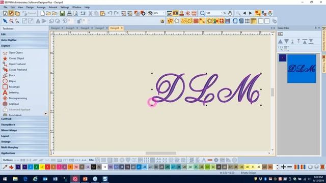Click the Print toolbar icon

pyautogui.click(x=69, y=13)
